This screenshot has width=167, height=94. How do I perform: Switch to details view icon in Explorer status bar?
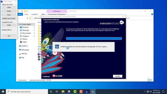click(x=149, y=80)
